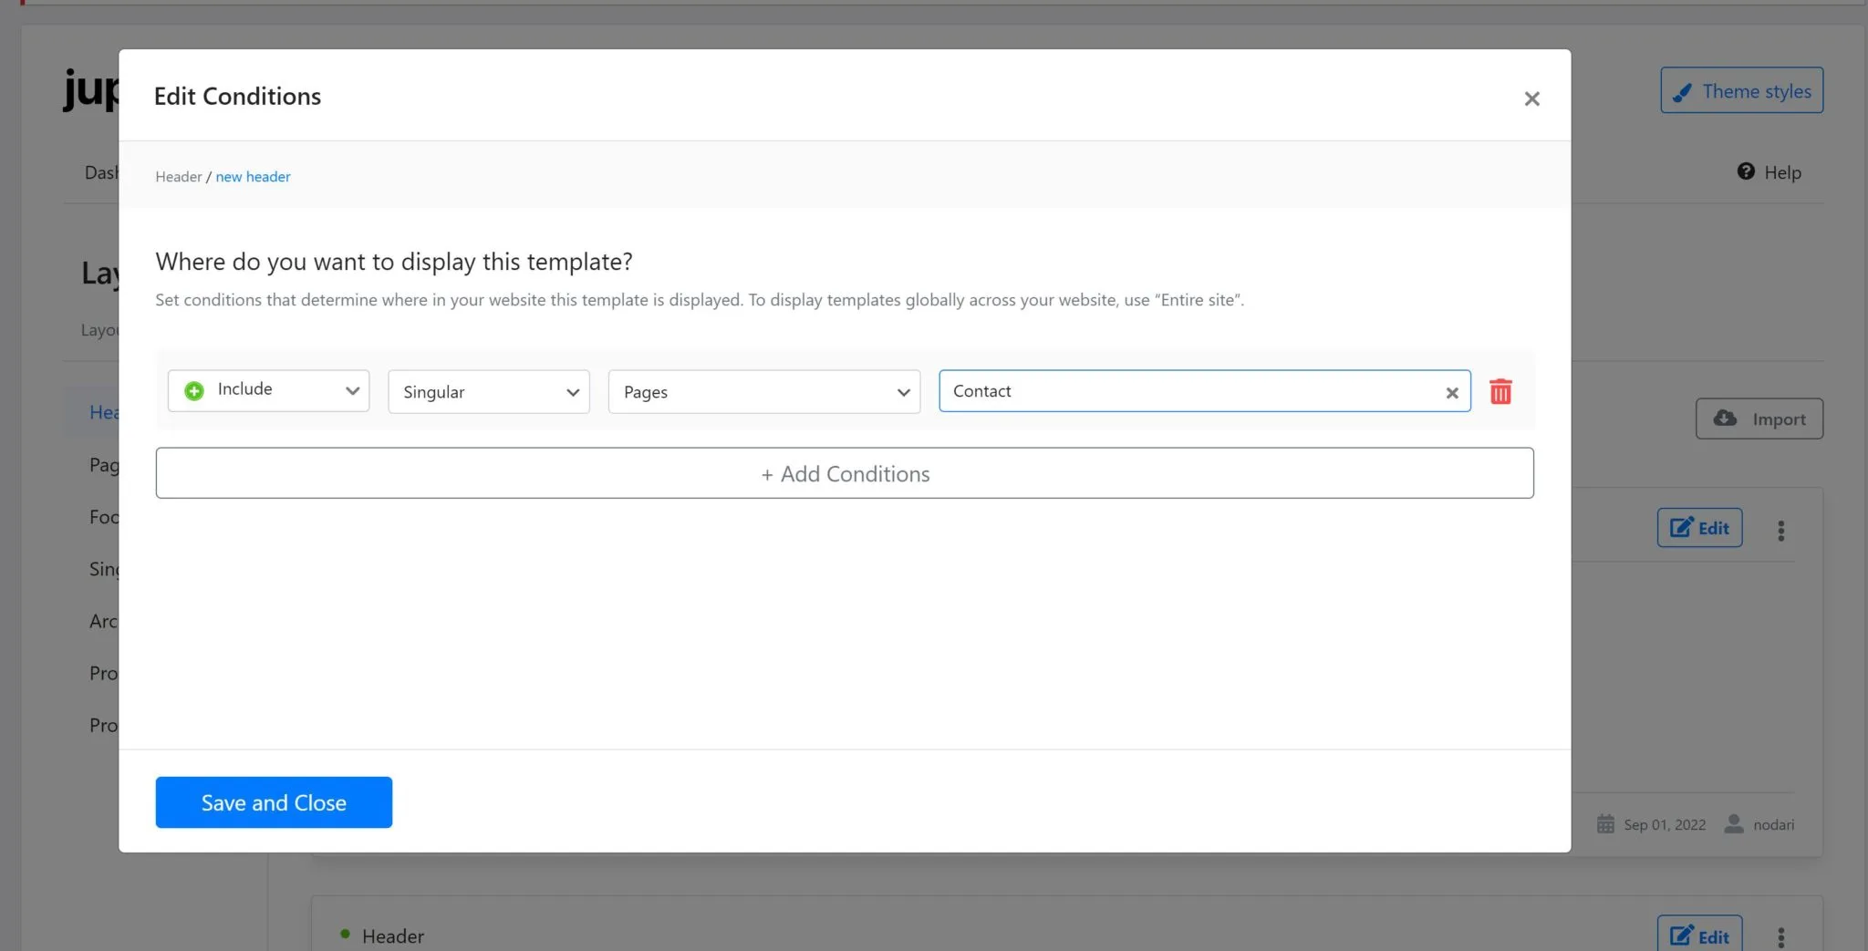The image size is (1868, 951).
Task: Open the three-dot menu above the Sep 01, 2022 date
Action: pyautogui.click(x=1781, y=531)
